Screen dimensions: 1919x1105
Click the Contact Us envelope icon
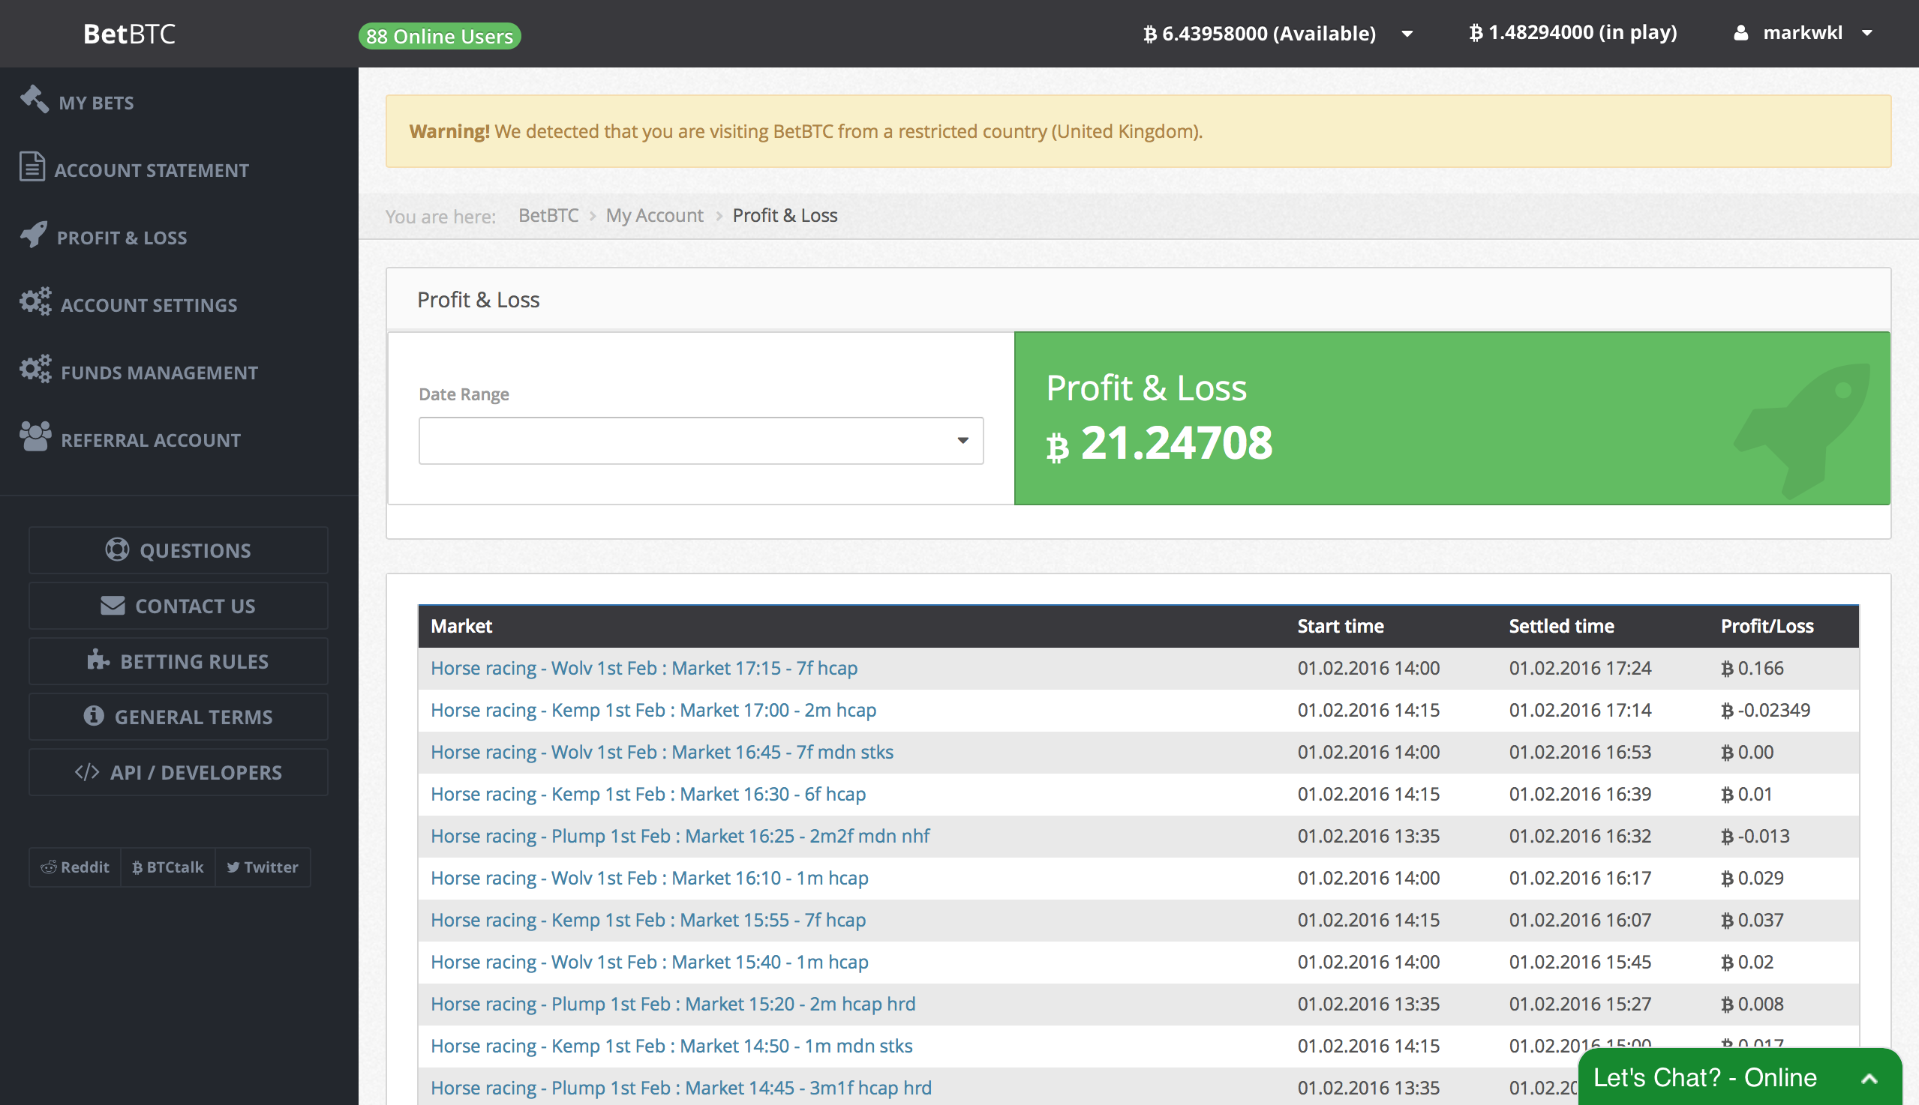point(113,605)
